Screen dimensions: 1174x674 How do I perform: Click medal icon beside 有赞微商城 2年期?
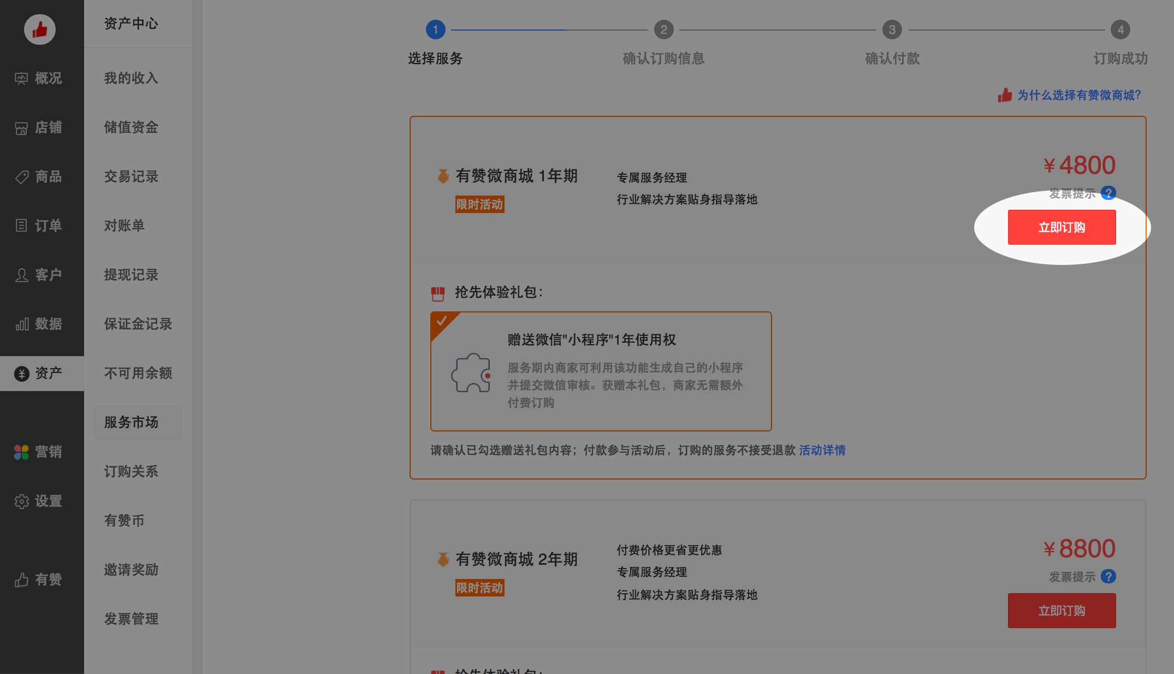tap(443, 559)
